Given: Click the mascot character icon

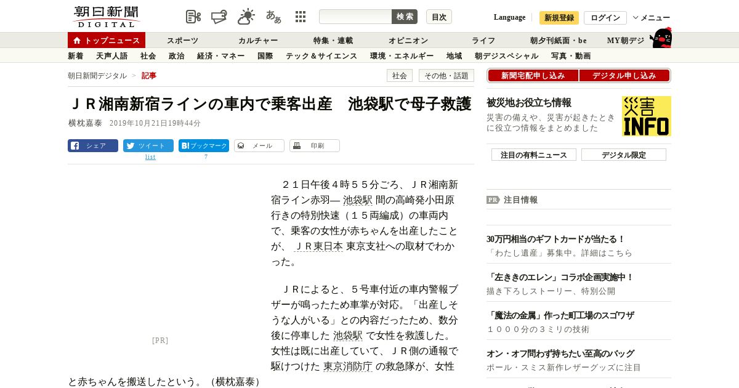Looking at the screenshot, I should [x=661, y=38].
